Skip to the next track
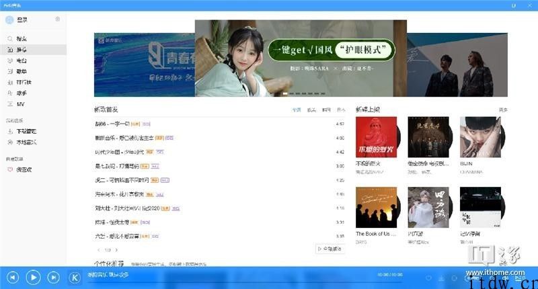The image size is (538, 289). [x=53, y=278]
